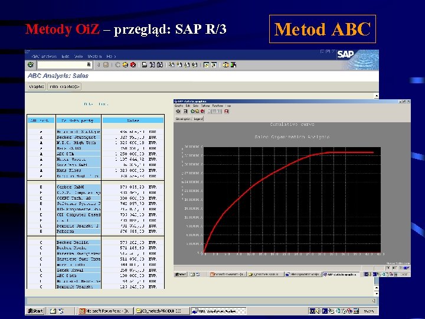
Task: Click the green Back arrow icon
Action: (x=117, y=65)
